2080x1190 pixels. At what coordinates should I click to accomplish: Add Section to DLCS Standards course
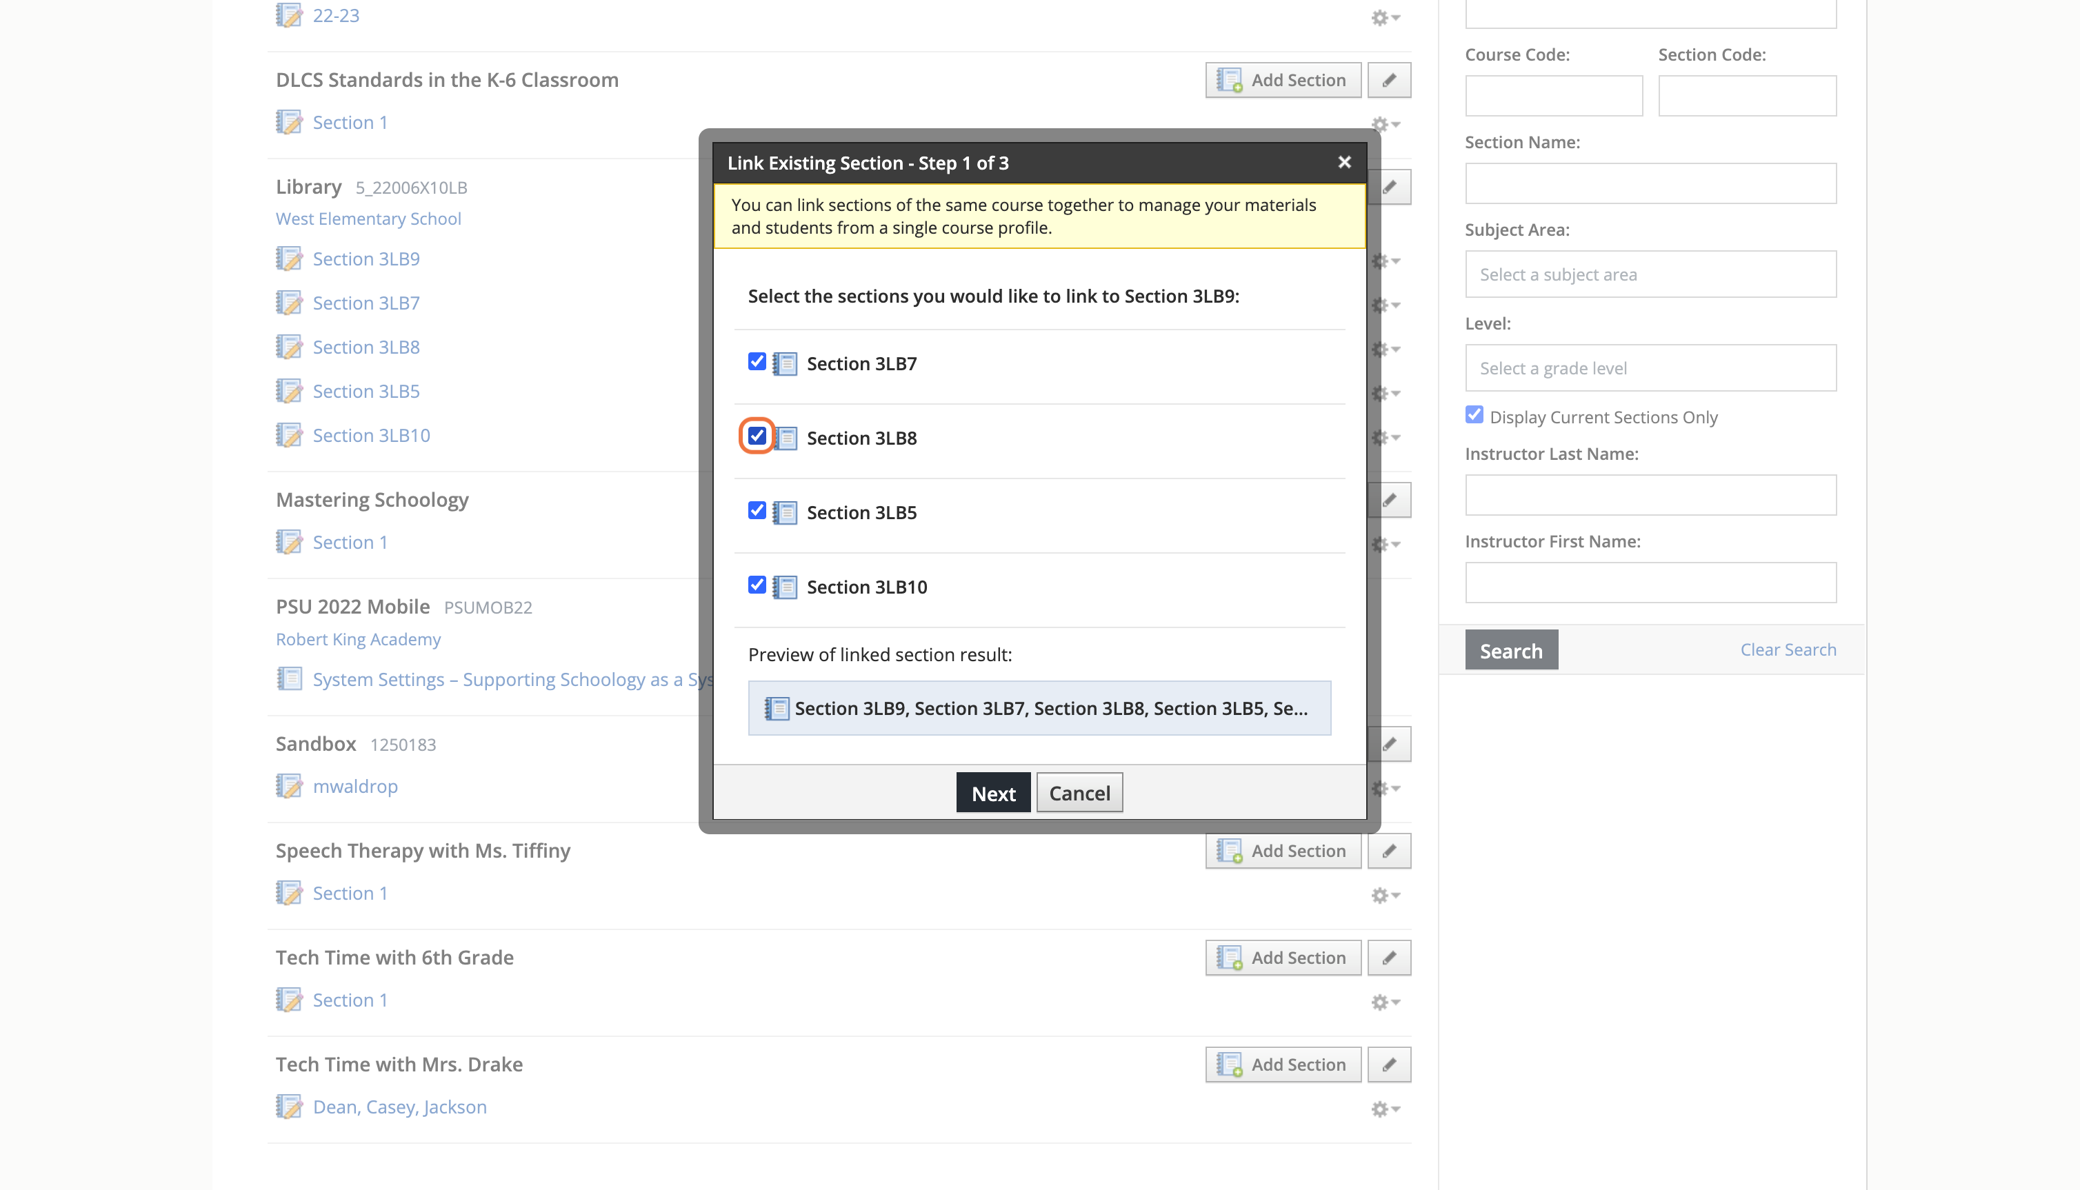pyautogui.click(x=1282, y=80)
